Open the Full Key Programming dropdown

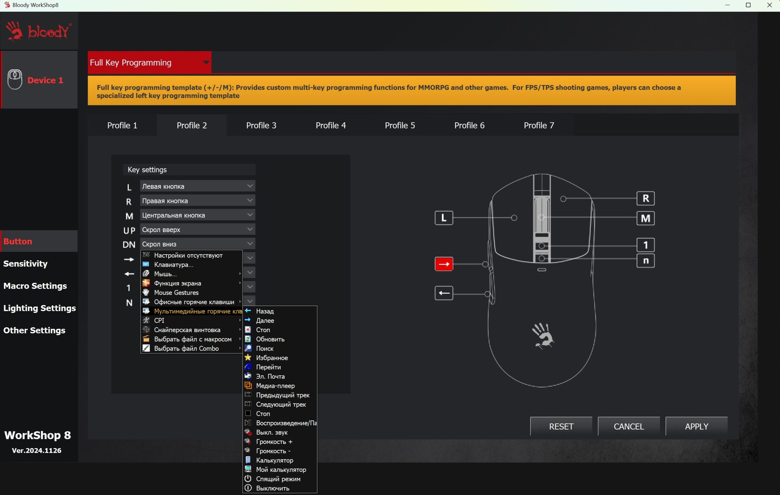click(149, 62)
